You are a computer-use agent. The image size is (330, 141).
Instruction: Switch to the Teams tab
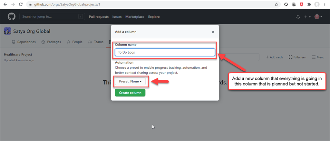(x=96, y=42)
